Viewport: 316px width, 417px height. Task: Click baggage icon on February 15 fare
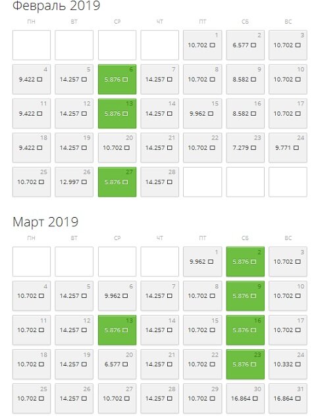[x=210, y=114]
